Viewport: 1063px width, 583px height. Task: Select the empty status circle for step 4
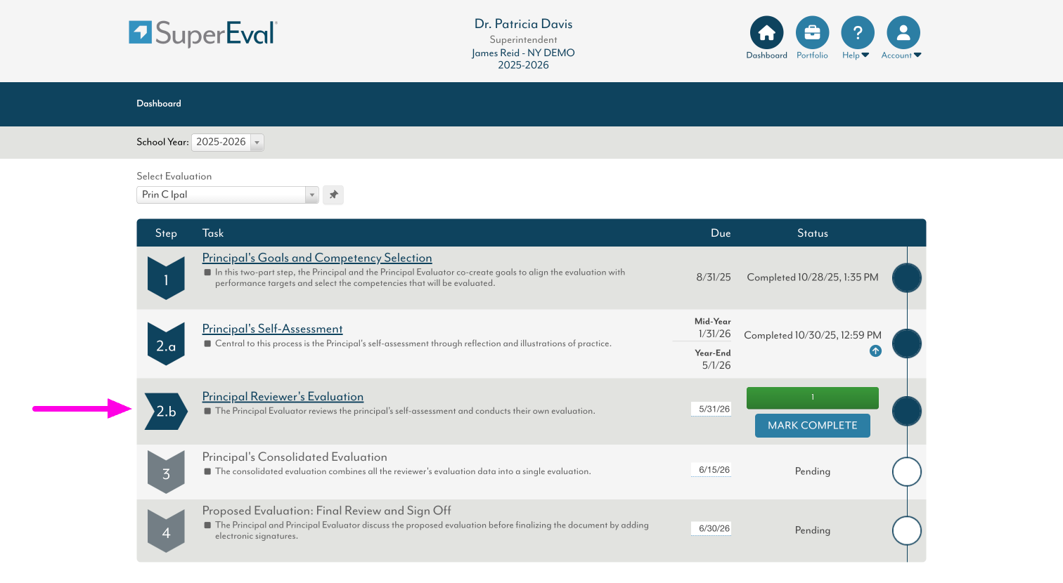(906, 531)
